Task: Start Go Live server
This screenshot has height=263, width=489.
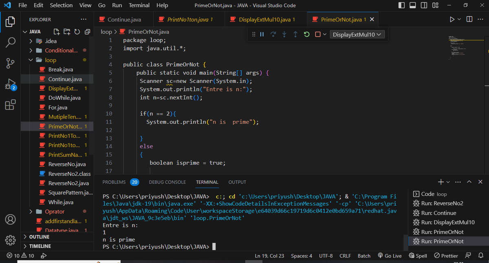Action: pos(390,256)
